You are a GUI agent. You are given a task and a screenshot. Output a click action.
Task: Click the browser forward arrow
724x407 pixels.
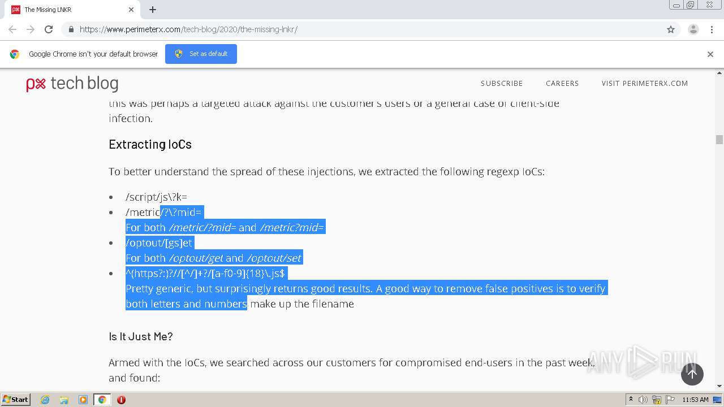coord(31,29)
